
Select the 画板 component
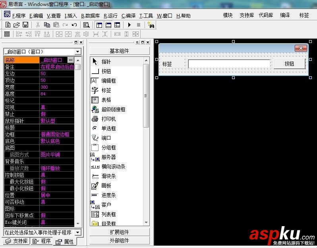pyautogui.click(x=117, y=186)
